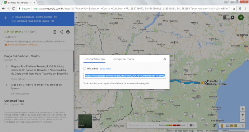Screen dimensions: 249x132
Task: Expand the Rua Emiliano Perneta step
Action: (x=7, y=66)
